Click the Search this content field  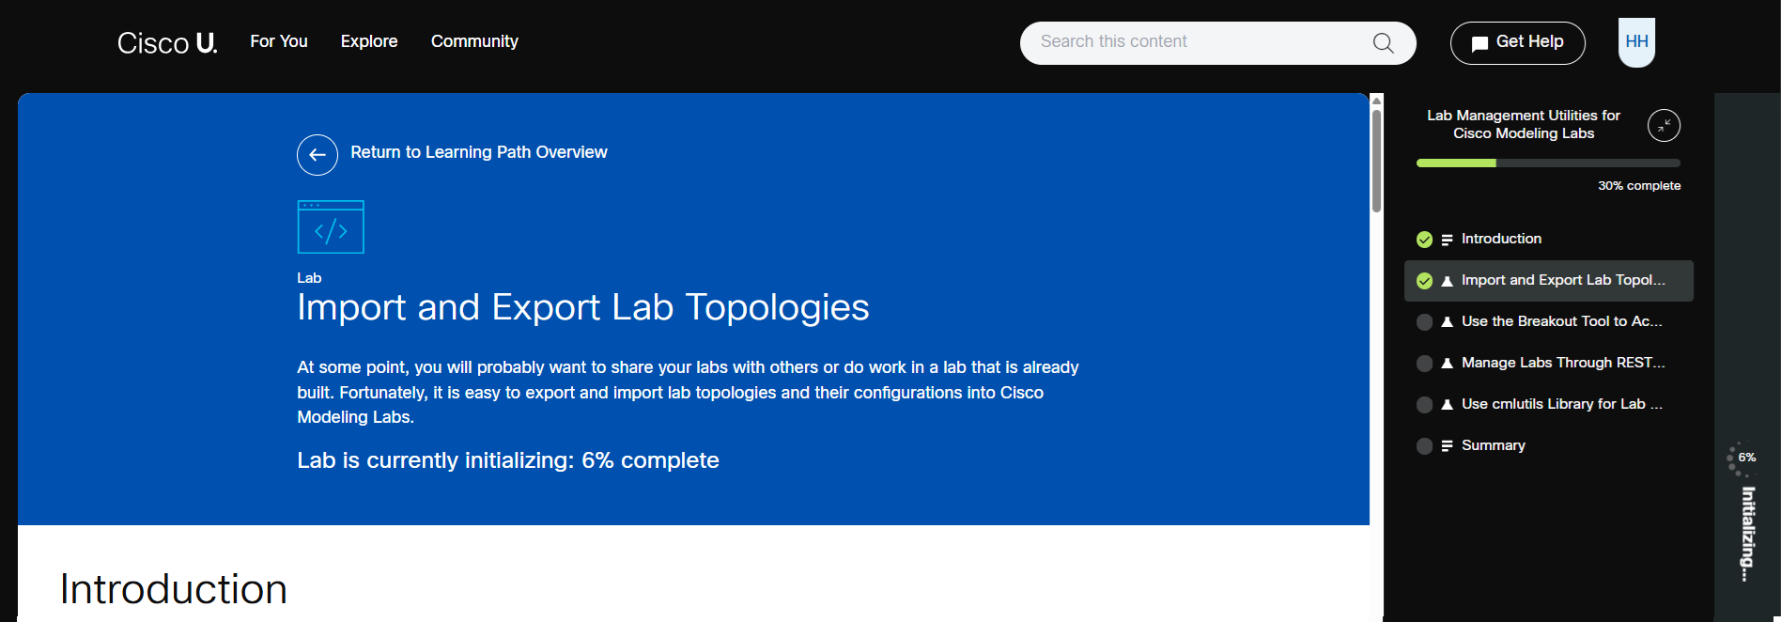click(1217, 43)
